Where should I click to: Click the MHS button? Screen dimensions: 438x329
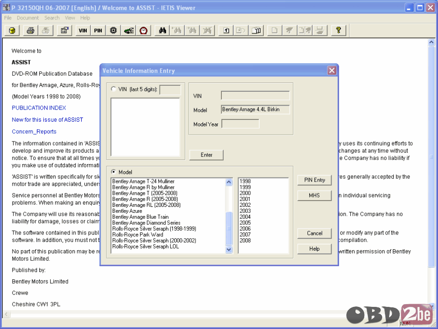pos(314,195)
